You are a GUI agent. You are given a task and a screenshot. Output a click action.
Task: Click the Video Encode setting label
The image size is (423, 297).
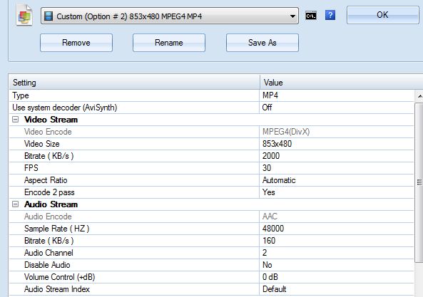pyautogui.click(x=48, y=132)
